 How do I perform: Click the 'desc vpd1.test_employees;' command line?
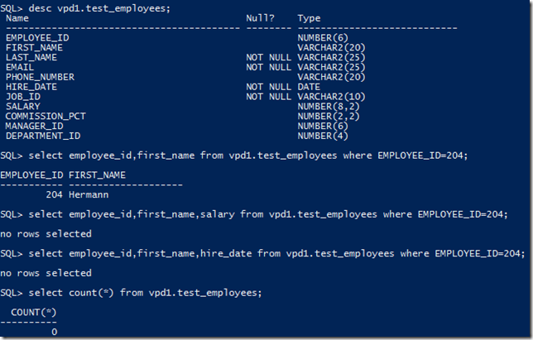click(x=85, y=8)
